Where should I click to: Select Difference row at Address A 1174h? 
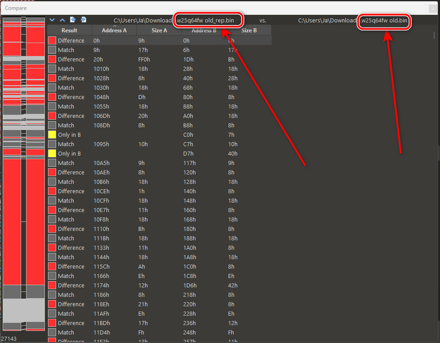tap(159, 285)
